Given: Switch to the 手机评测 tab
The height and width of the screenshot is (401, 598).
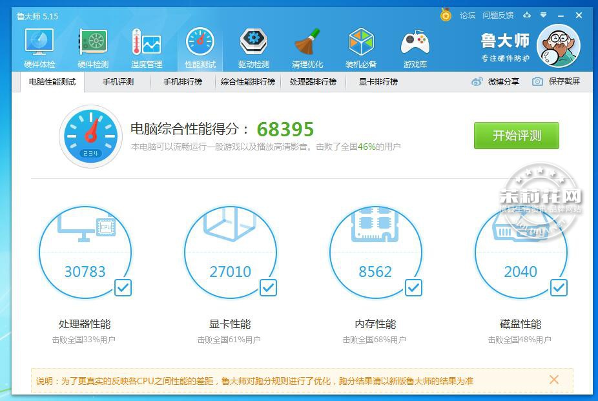Looking at the screenshot, I should [118, 81].
